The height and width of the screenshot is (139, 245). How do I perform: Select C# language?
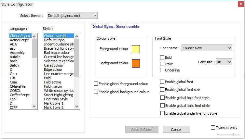20,78
